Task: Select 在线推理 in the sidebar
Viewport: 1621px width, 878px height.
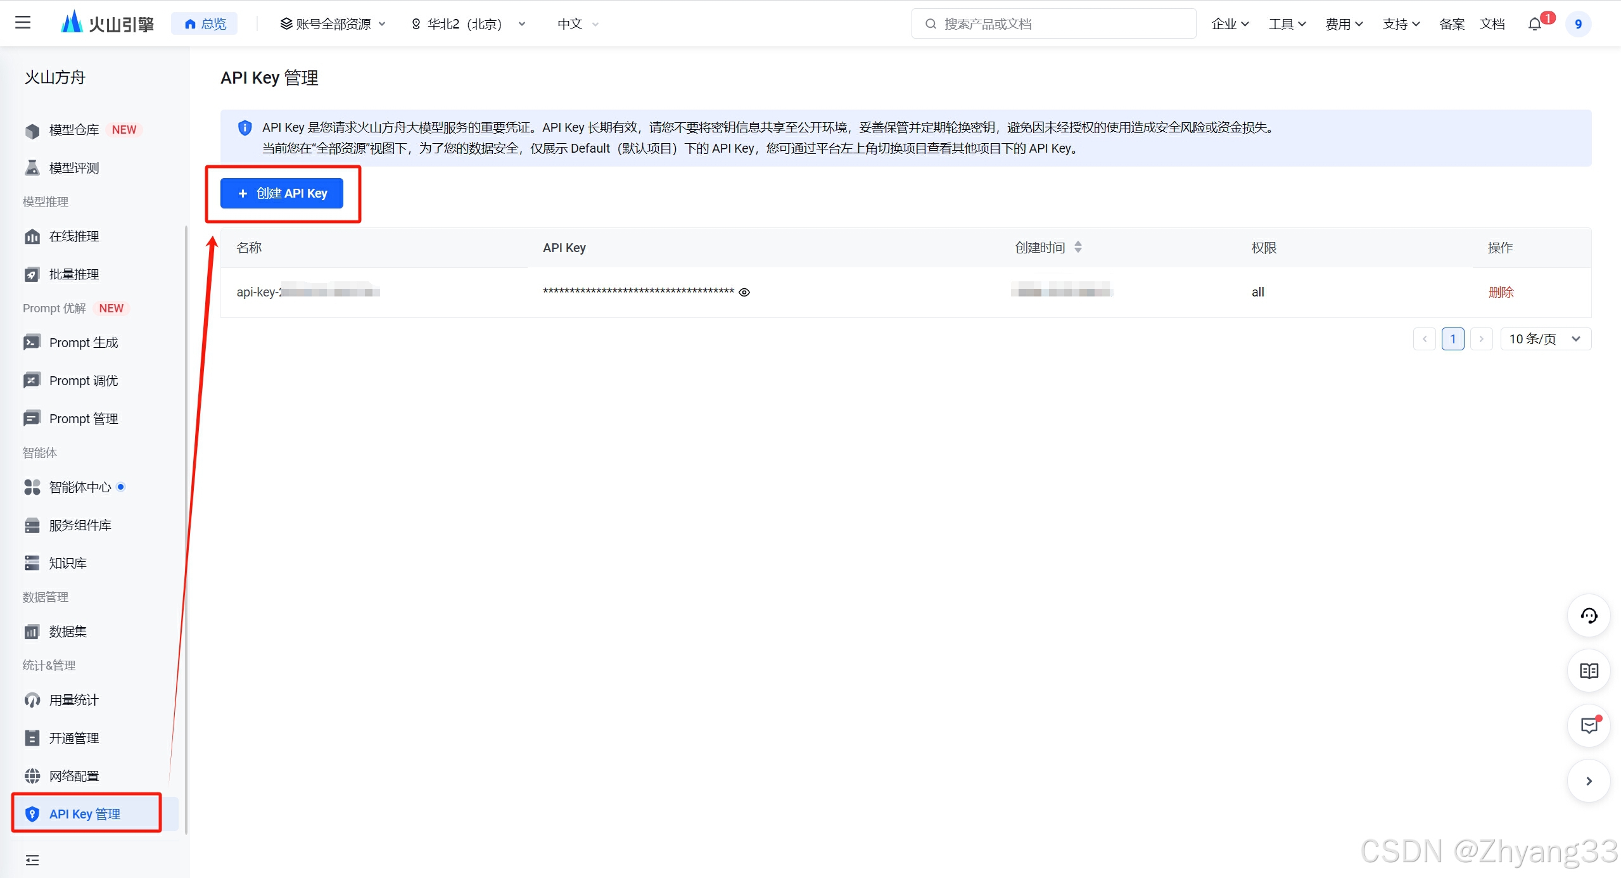Action: (x=74, y=236)
